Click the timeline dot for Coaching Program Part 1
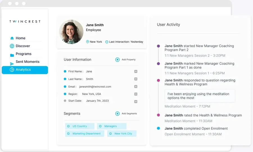This screenshot has width=253, height=152. (x=159, y=64)
